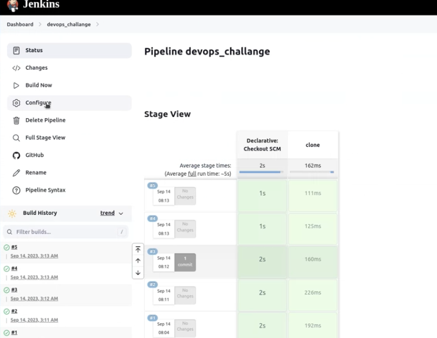Click No Changes box for build #5

(x=185, y=196)
